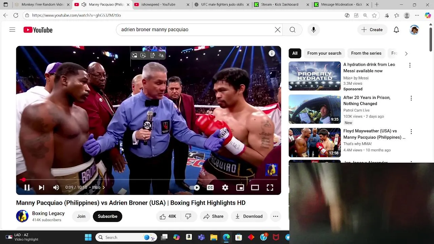Viewport: 434px width, 244px height.
Task: Open browser zoom magnifier icon
Action: coord(365,15)
